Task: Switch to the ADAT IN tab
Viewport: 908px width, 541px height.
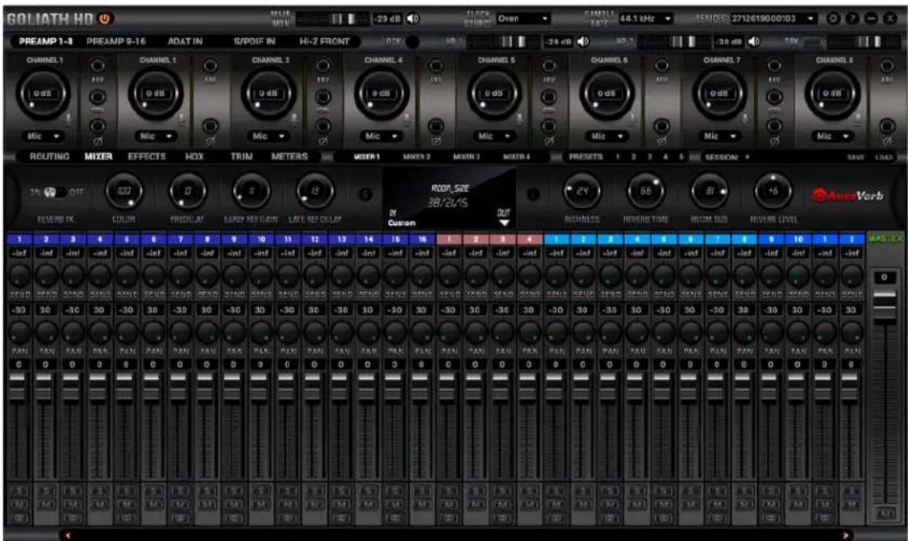Action: tap(185, 41)
